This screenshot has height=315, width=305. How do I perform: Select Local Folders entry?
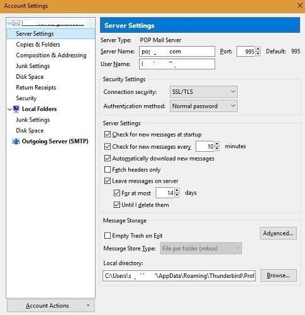[39, 109]
